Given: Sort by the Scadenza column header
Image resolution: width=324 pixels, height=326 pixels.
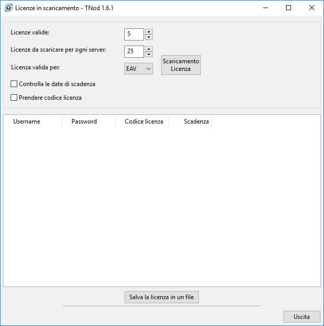Looking at the screenshot, I should (x=190, y=121).
